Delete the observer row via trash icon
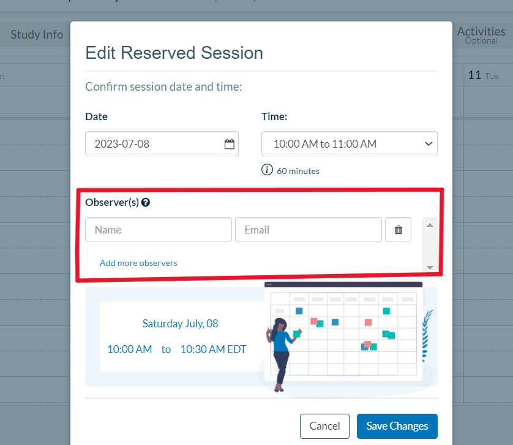 [398, 229]
